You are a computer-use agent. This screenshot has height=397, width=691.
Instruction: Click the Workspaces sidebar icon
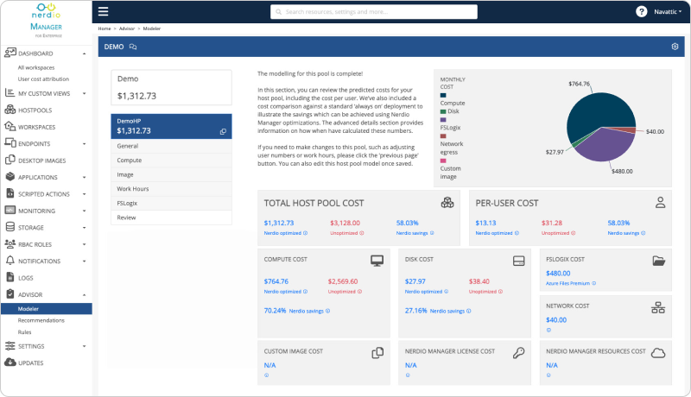click(10, 126)
